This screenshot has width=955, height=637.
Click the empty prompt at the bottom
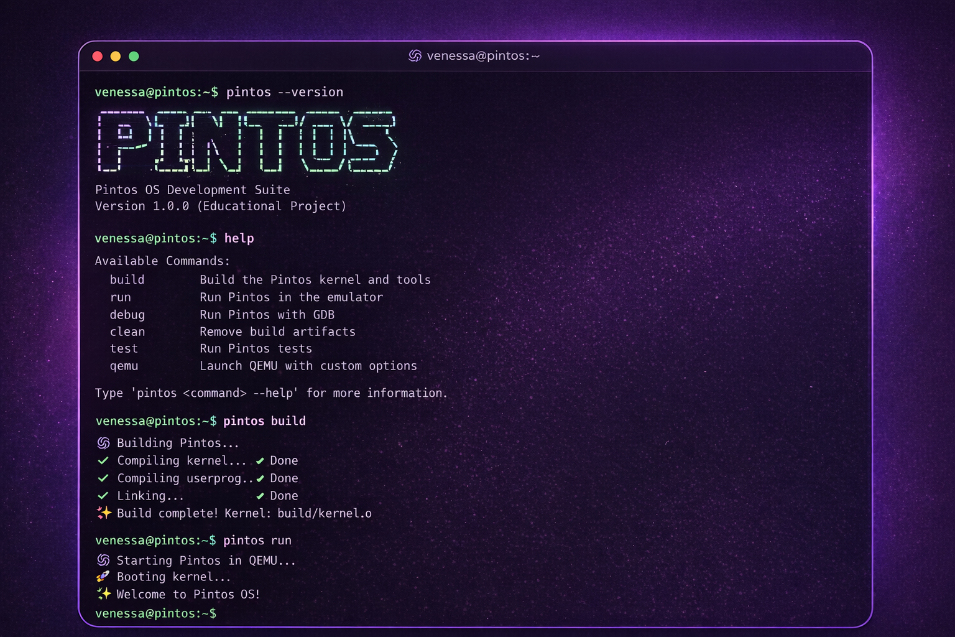click(156, 613)
